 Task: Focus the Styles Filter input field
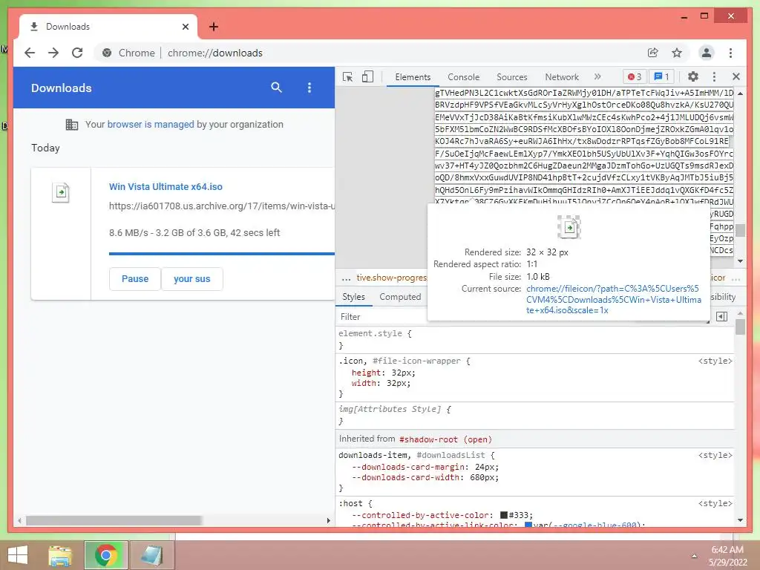(x=383, y=316)
